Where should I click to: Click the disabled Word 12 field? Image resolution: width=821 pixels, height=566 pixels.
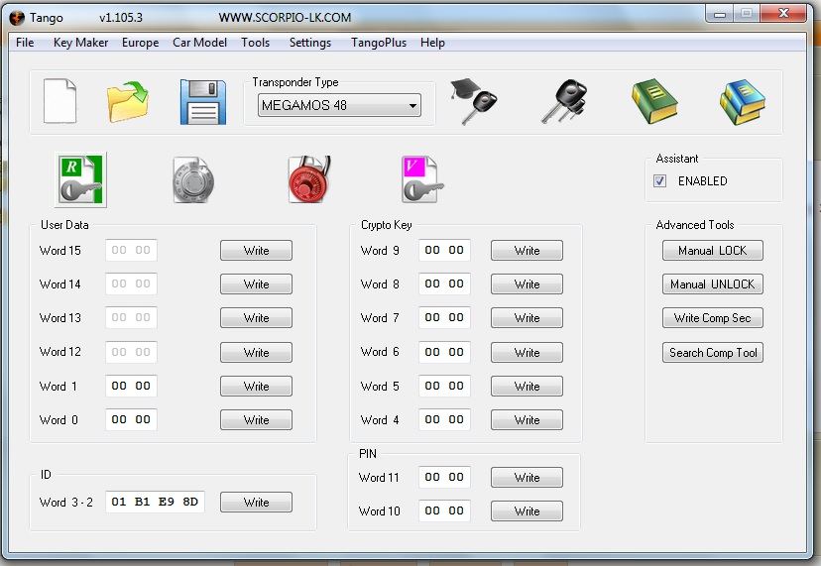(131, 352)
